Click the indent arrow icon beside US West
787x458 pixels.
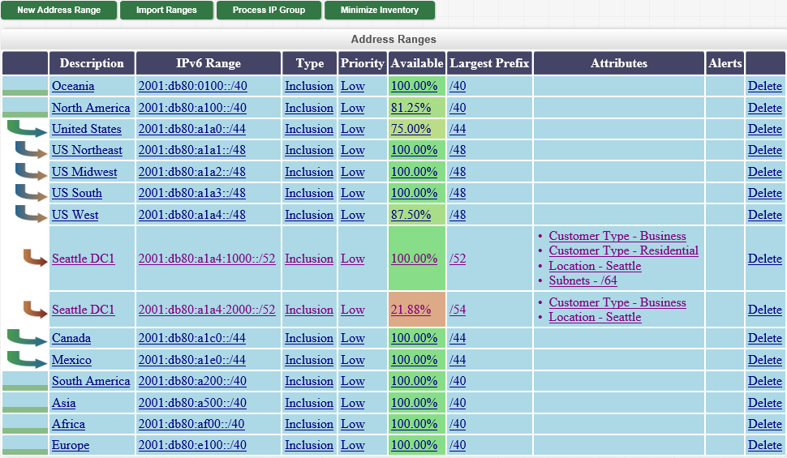tap(31, 215)
